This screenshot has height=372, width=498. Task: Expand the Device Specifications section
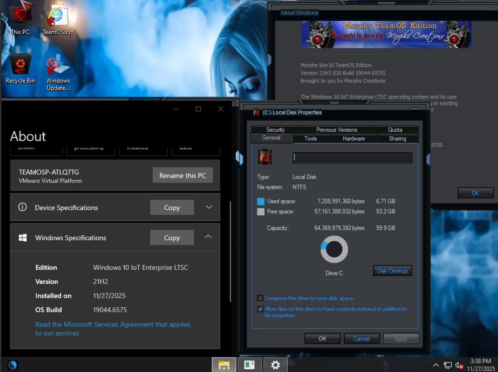pyautogui.click(x=209, y=207)
